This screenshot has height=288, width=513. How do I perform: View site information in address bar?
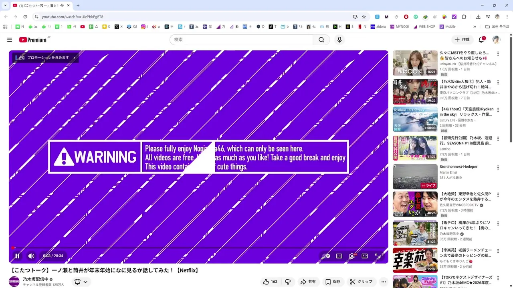tap(36, 17)
